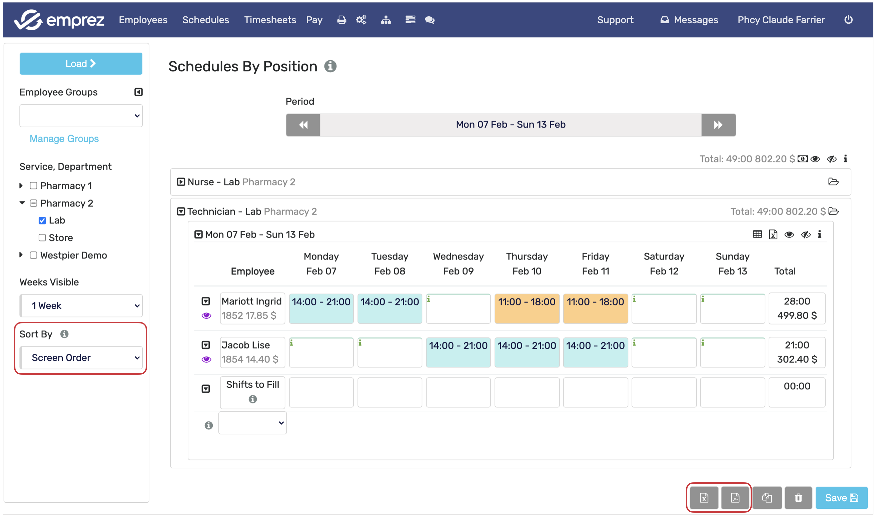
Task: Click the printer icon in navbar
Action: [x=341, y=20]
